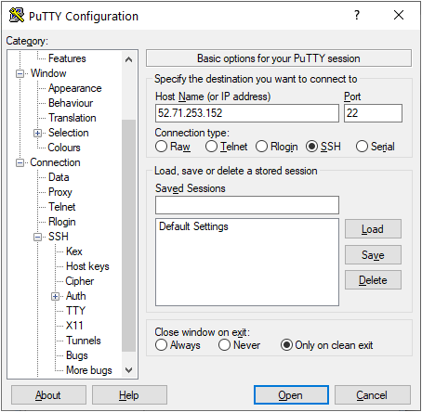Image resolution: width=422 pixels, height=412 pixels.
Task: Click the Load button
Action: tap(373, 229)
